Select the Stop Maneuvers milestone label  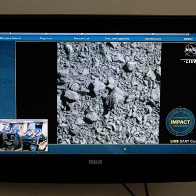[153, 39]
